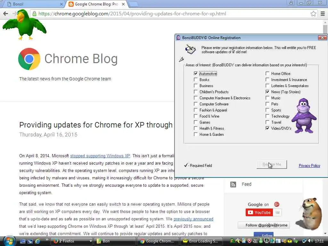Expand quick launch overflow chevron

pos(47,239)
